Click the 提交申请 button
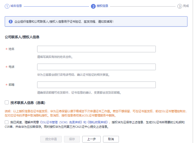The width and height of the screenshot is (194, 143). 51,139
